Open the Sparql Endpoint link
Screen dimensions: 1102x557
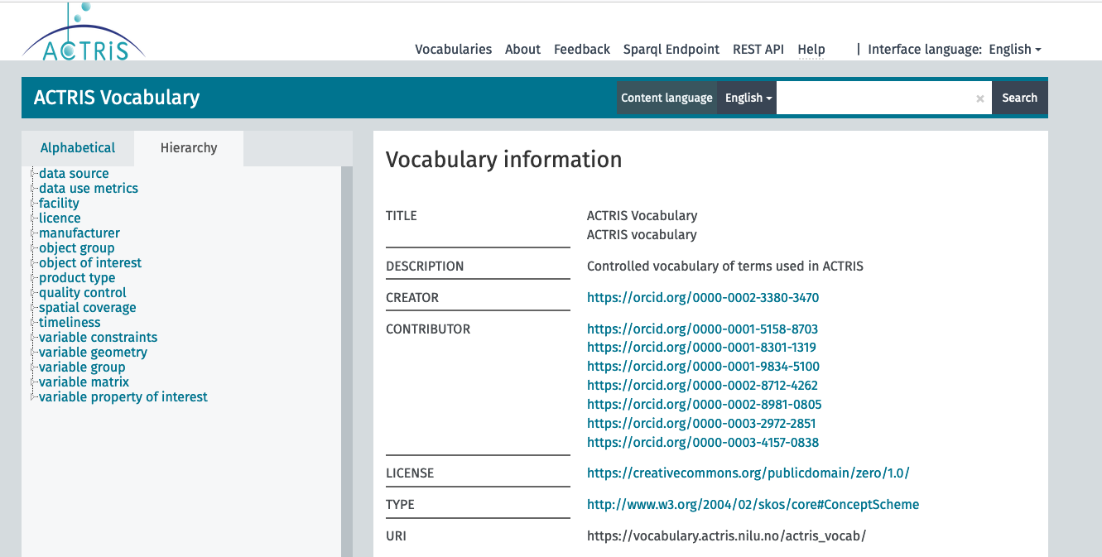coord(671,50)
